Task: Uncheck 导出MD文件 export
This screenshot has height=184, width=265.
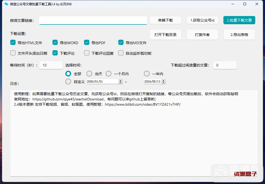Action: 121,42
